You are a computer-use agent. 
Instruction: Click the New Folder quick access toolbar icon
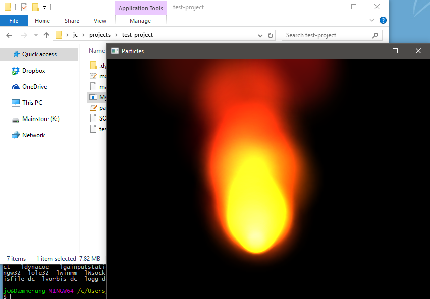pos(35,7)
